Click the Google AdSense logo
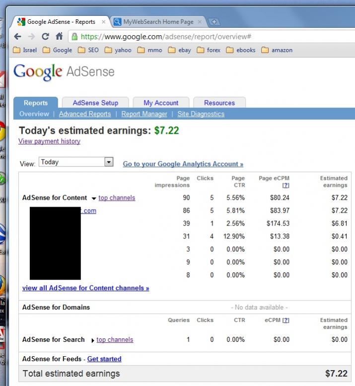Viewport: 355px width, 386px height. coord(64,72)
